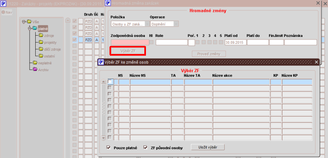Screen dimensions: 328x158
Task: Click the Nav radio button
Action: (x=3, y=12)
